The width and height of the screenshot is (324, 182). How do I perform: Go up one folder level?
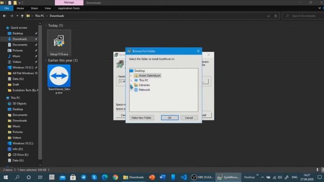(x=22, y=16)
